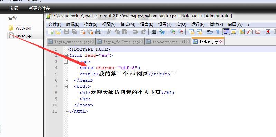Click the title text 我的第一个JSP网页
The width and height of the screenshot is (276, 137).
(123, 74)
